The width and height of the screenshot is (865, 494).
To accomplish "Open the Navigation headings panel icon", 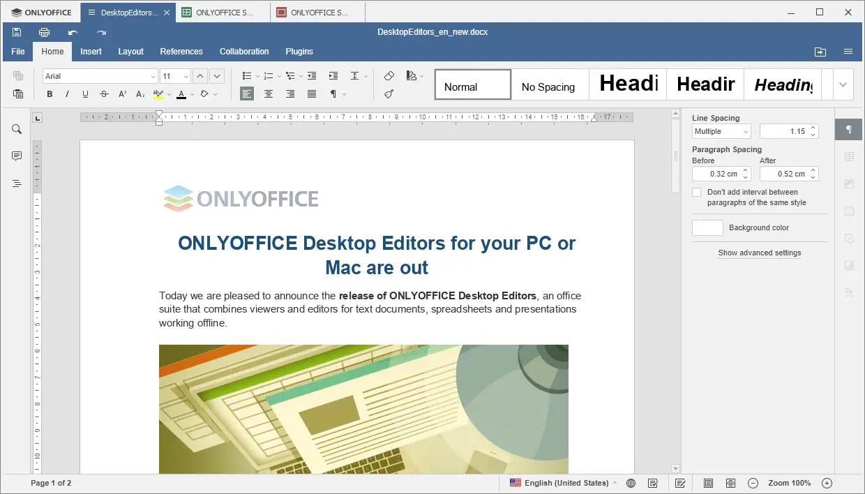I will coord(16,183).
